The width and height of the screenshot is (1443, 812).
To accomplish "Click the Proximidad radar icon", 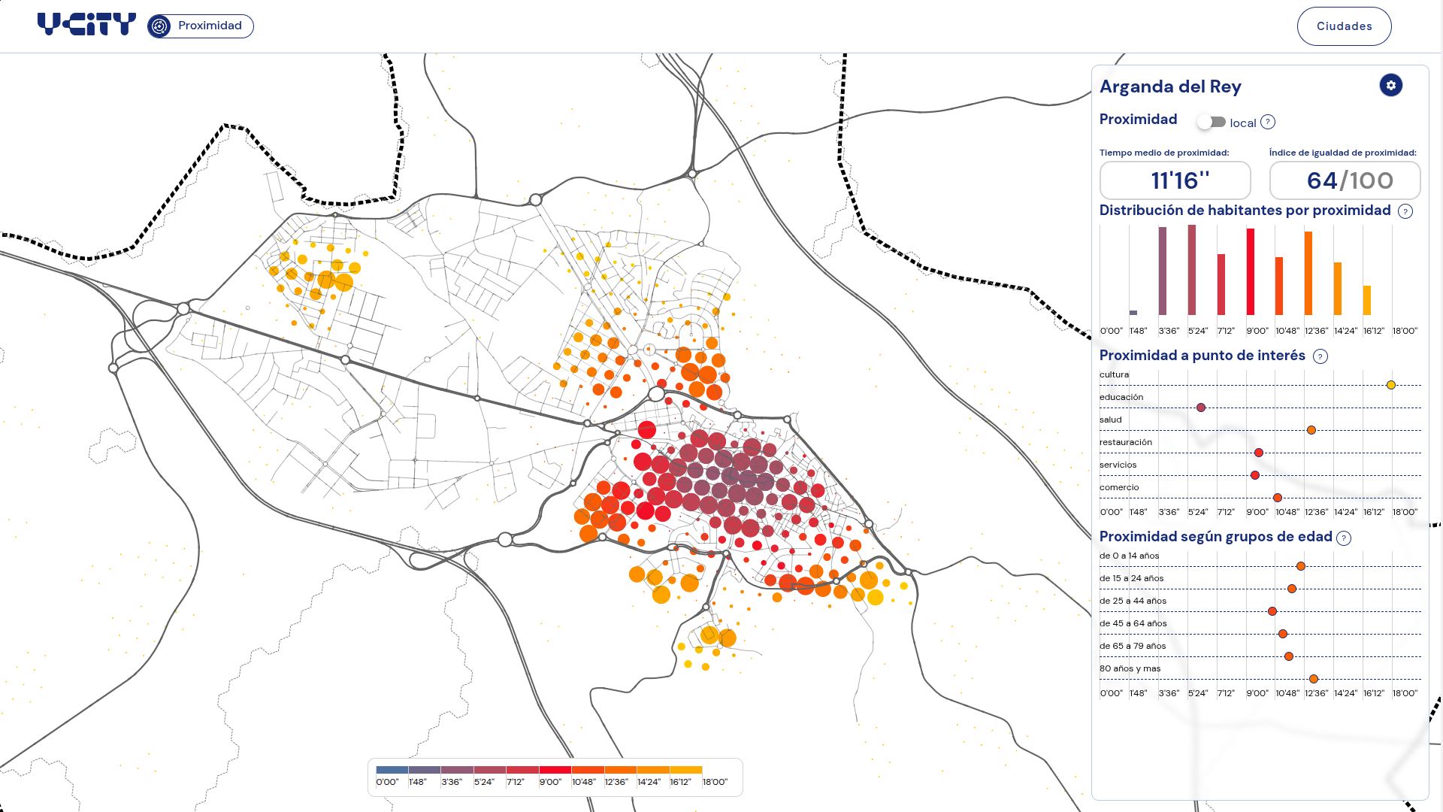I will 159,26.
